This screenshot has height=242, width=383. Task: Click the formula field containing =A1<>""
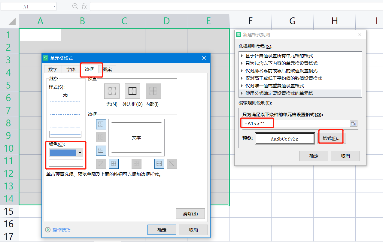click(x=296, y=123)
